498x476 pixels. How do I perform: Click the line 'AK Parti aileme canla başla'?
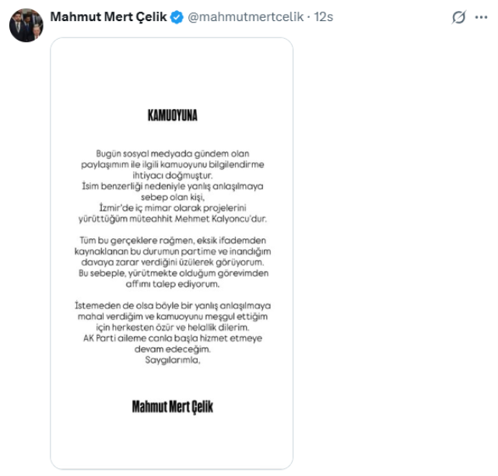(173, 338)
